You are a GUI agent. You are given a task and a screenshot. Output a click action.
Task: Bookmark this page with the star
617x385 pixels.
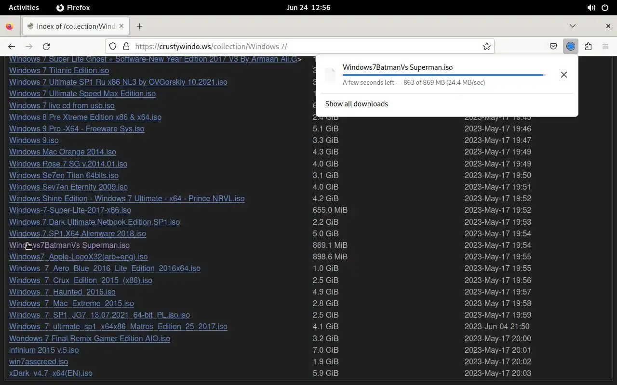click(x=487, y=46)
